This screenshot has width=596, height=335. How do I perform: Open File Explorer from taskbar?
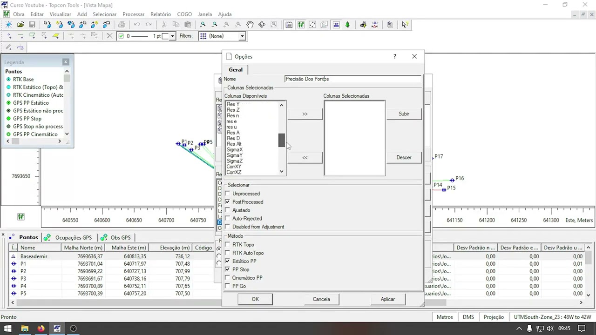point(25,328)
